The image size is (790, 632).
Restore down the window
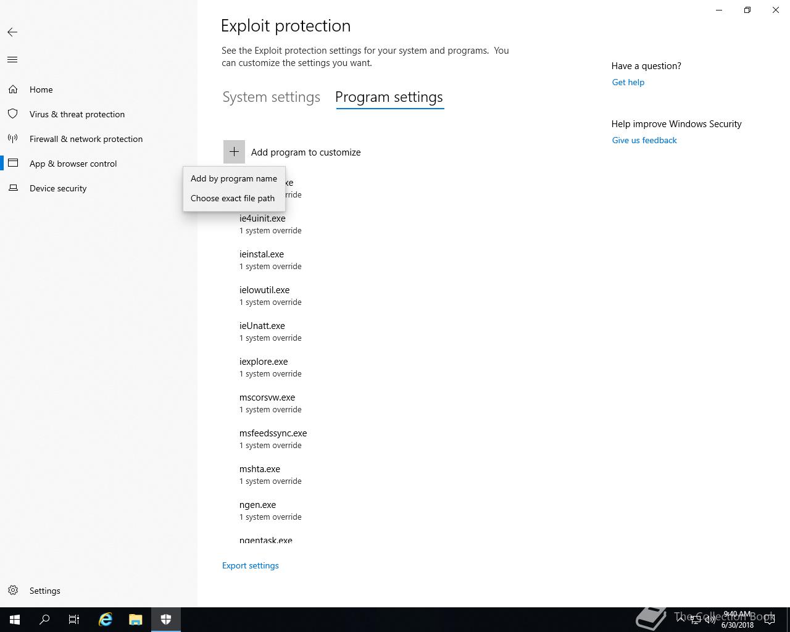(747, 10)
